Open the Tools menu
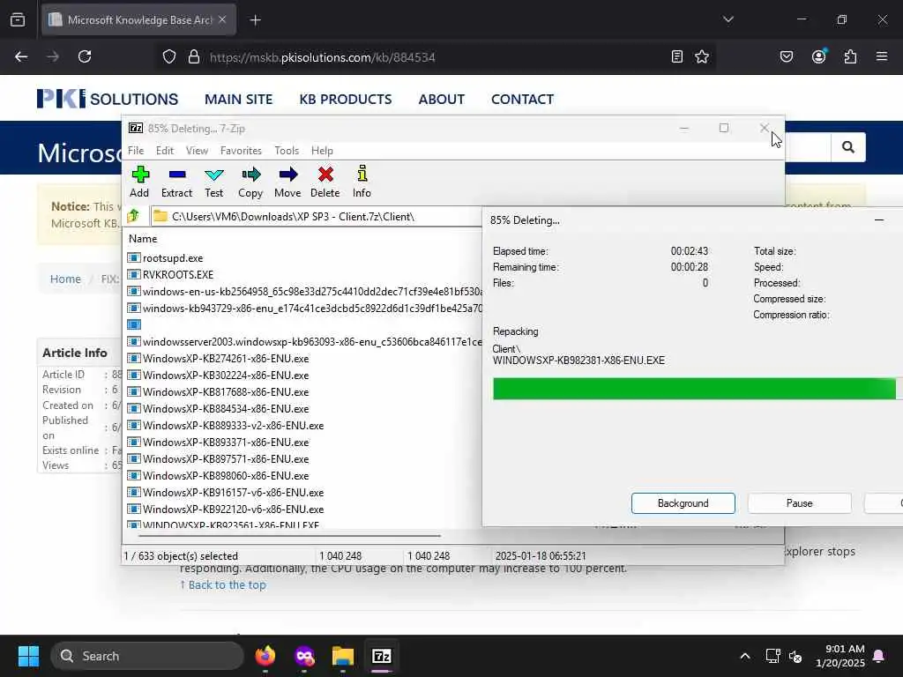This screenshot has width=903, height=677. (287, 150)
